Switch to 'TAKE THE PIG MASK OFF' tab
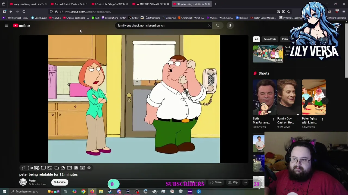The image size is (348, 195). point(151,4)
